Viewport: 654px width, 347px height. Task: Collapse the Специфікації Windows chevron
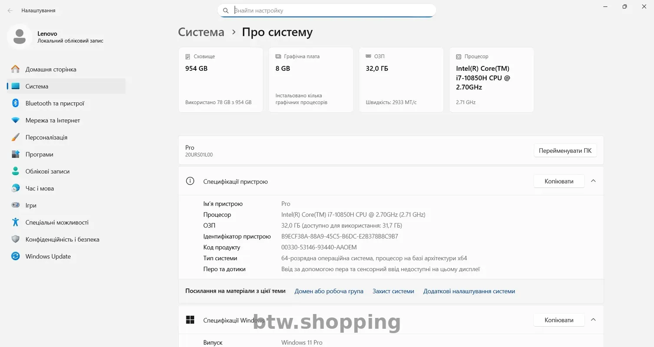(593, 320)
